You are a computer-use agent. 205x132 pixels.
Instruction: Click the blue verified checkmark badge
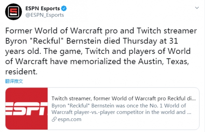[64, 8]
